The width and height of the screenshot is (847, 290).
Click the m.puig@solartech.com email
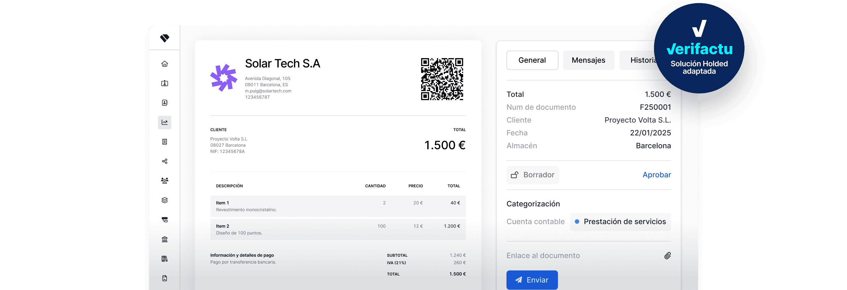[268, 91]
